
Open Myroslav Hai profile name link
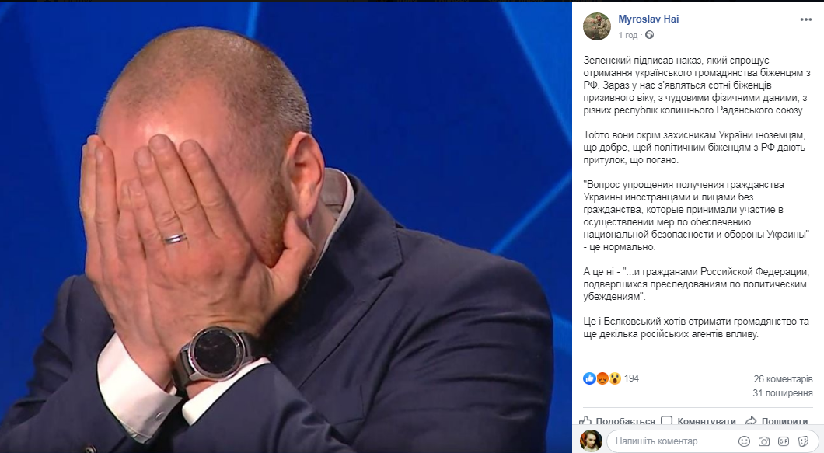pos(648,19)
